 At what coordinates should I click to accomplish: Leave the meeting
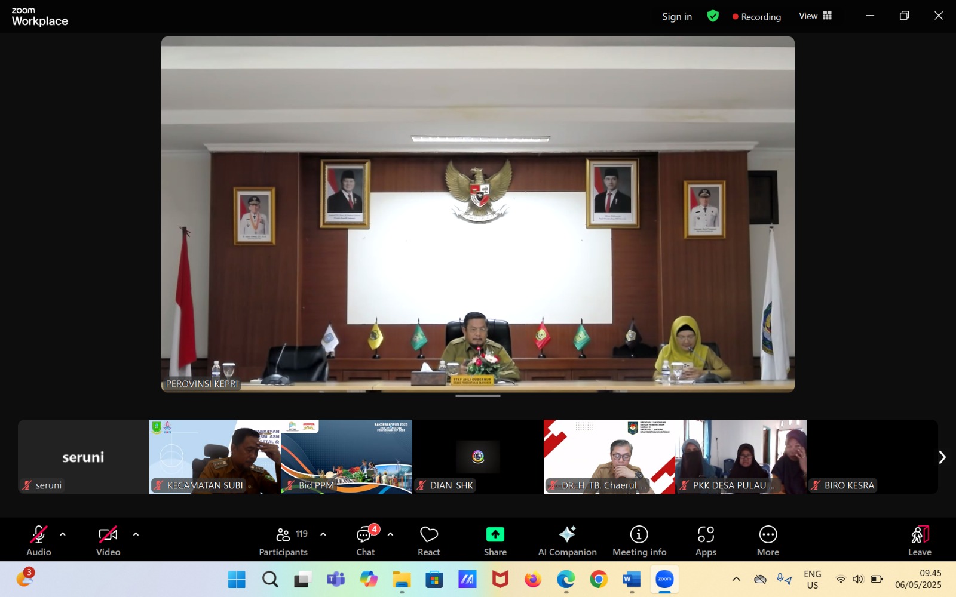[x=920, y=540]
